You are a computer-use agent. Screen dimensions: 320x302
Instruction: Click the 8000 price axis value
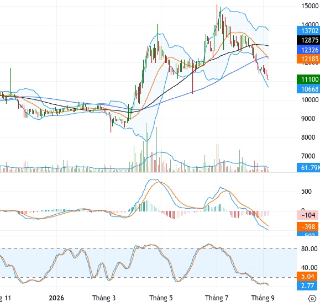[308, 137]
